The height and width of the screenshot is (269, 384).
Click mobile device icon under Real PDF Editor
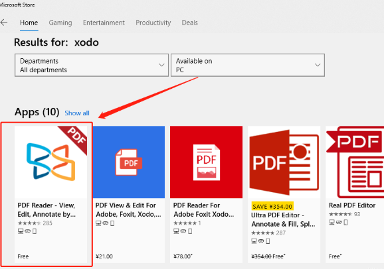[345, 223]
